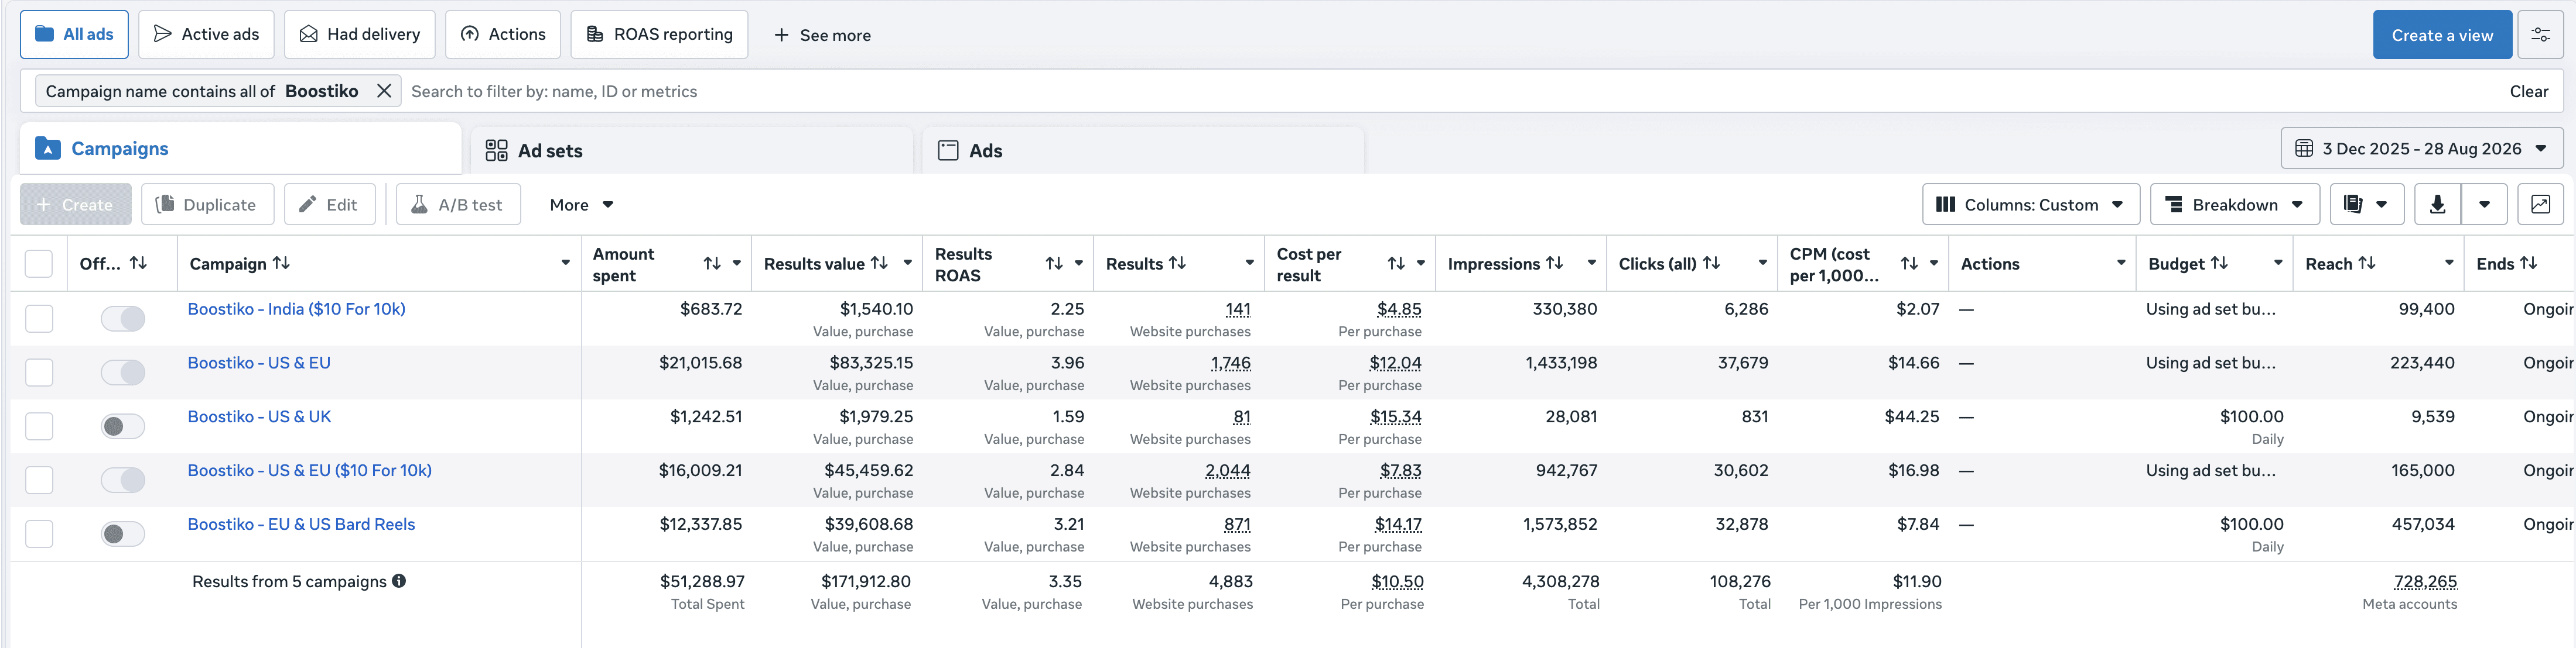Click the info icon beside Results from 5 campaigns
Viewport: 2576px width, 648px height.
pyautogui.click(x=399, y=581)
